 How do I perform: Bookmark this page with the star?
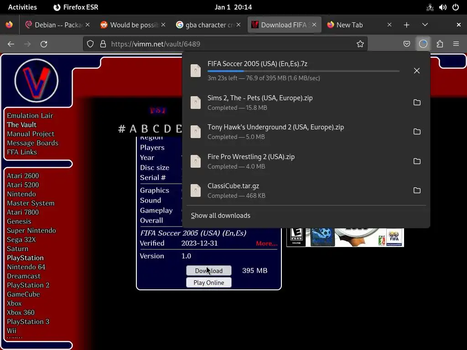(x=360, y=44)
